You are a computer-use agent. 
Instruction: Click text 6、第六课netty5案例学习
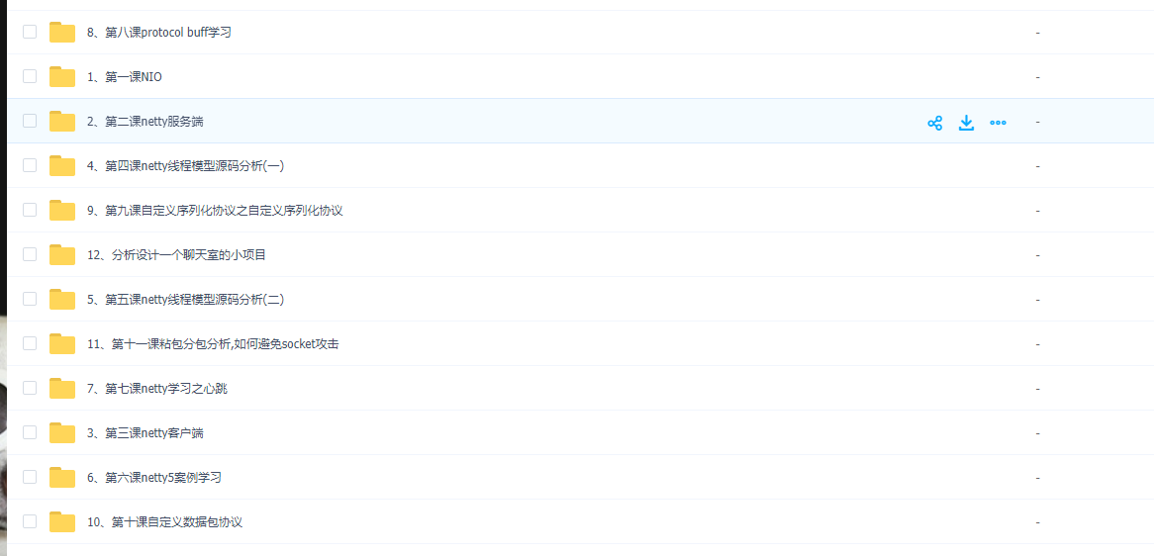(x=153, y=477)
